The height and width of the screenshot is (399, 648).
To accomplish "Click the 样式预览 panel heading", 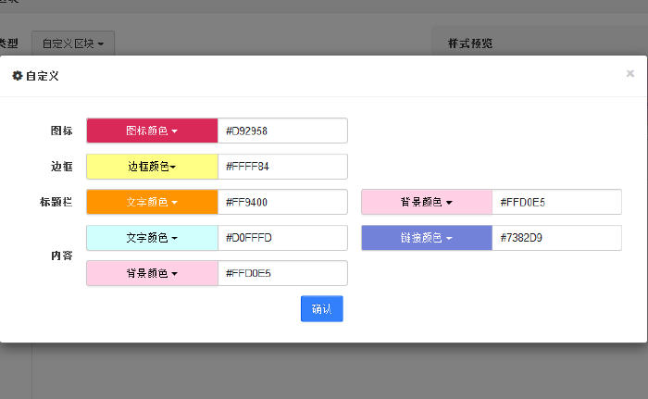I will point(470,44).
